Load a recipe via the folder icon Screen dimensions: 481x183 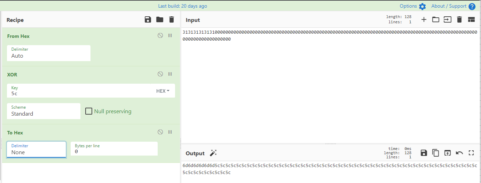pyautogui.click(x=160, y=20)
